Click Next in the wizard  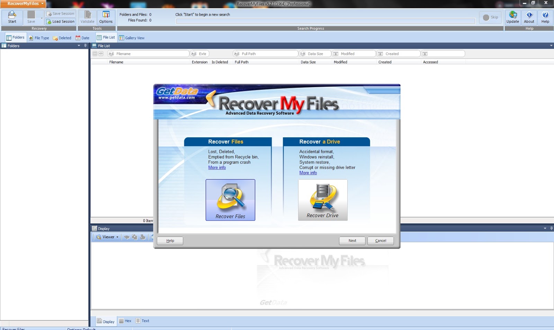(352, 241)
